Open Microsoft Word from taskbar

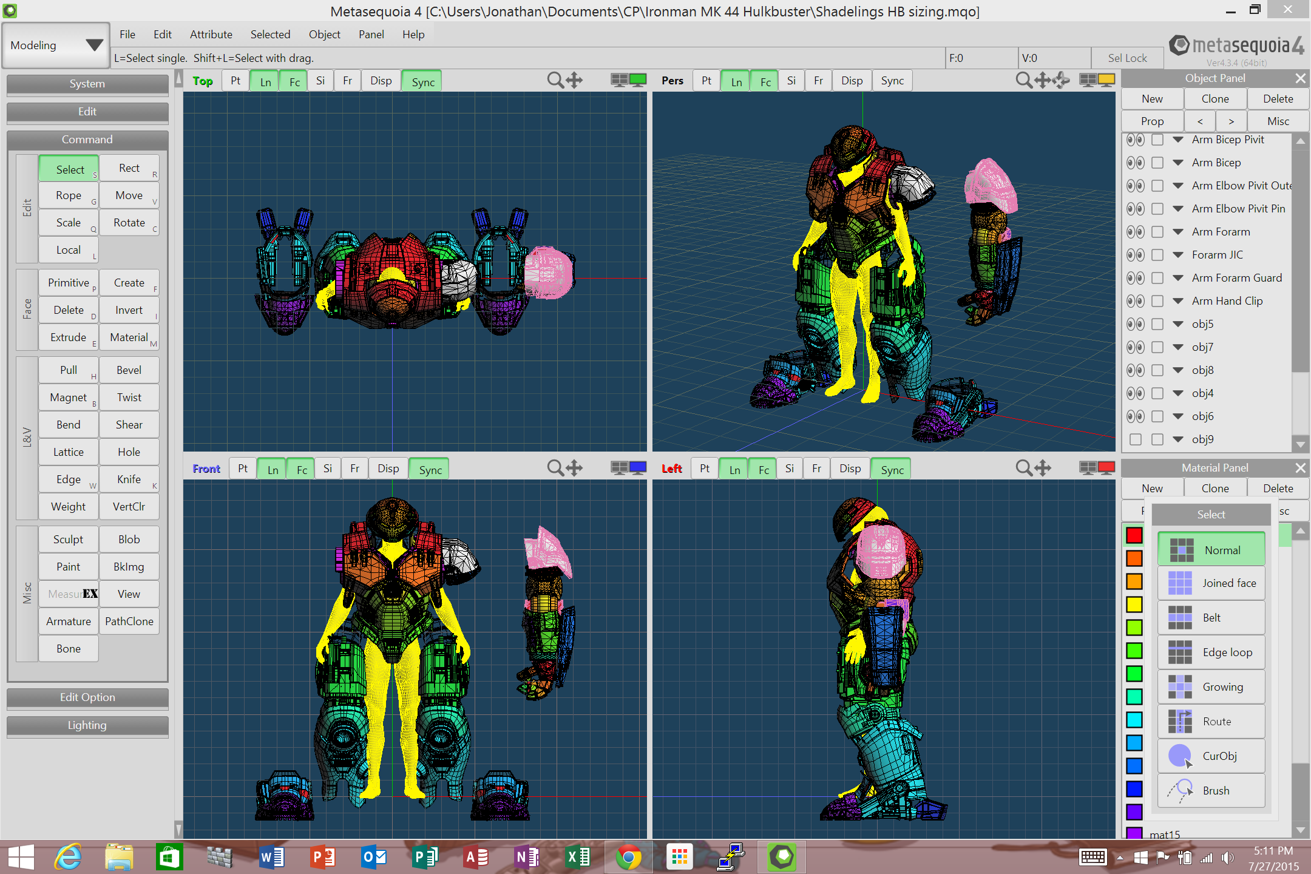[x=271, y=857]
